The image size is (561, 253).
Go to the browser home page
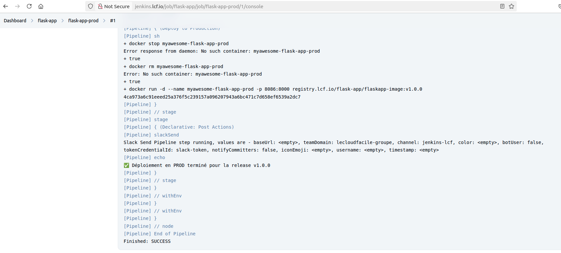click(x=41, y=6)
